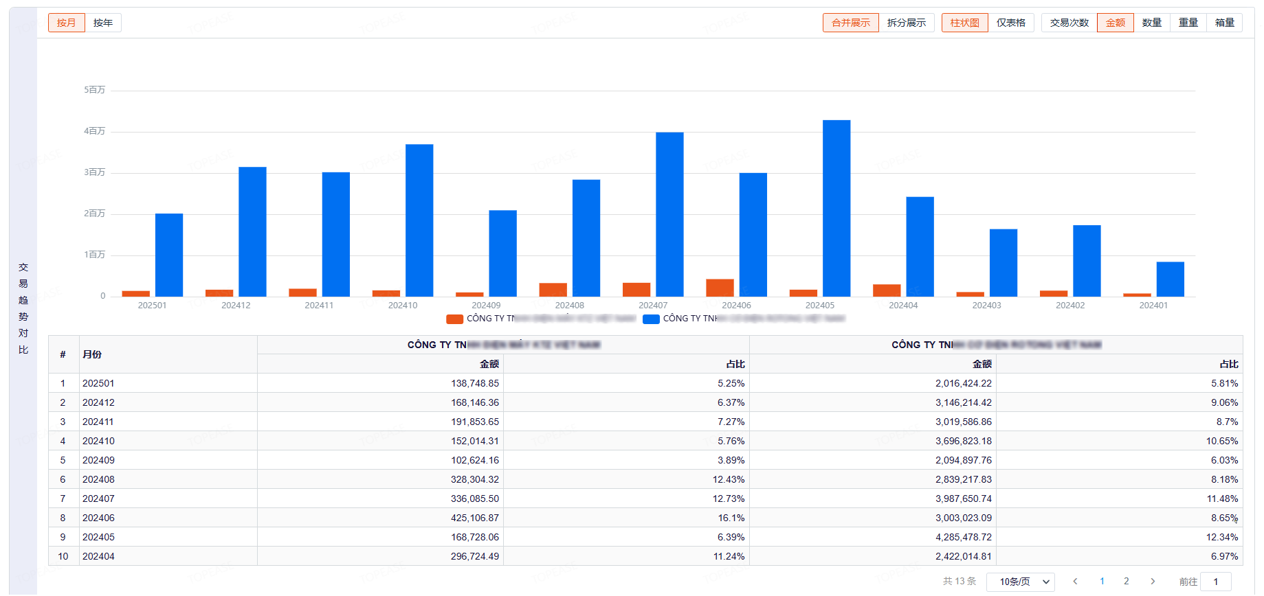Image resolution: width=1264 pixels, height=596 pixels.
Task: Click the blue bar for 202405
Action: 836,208
